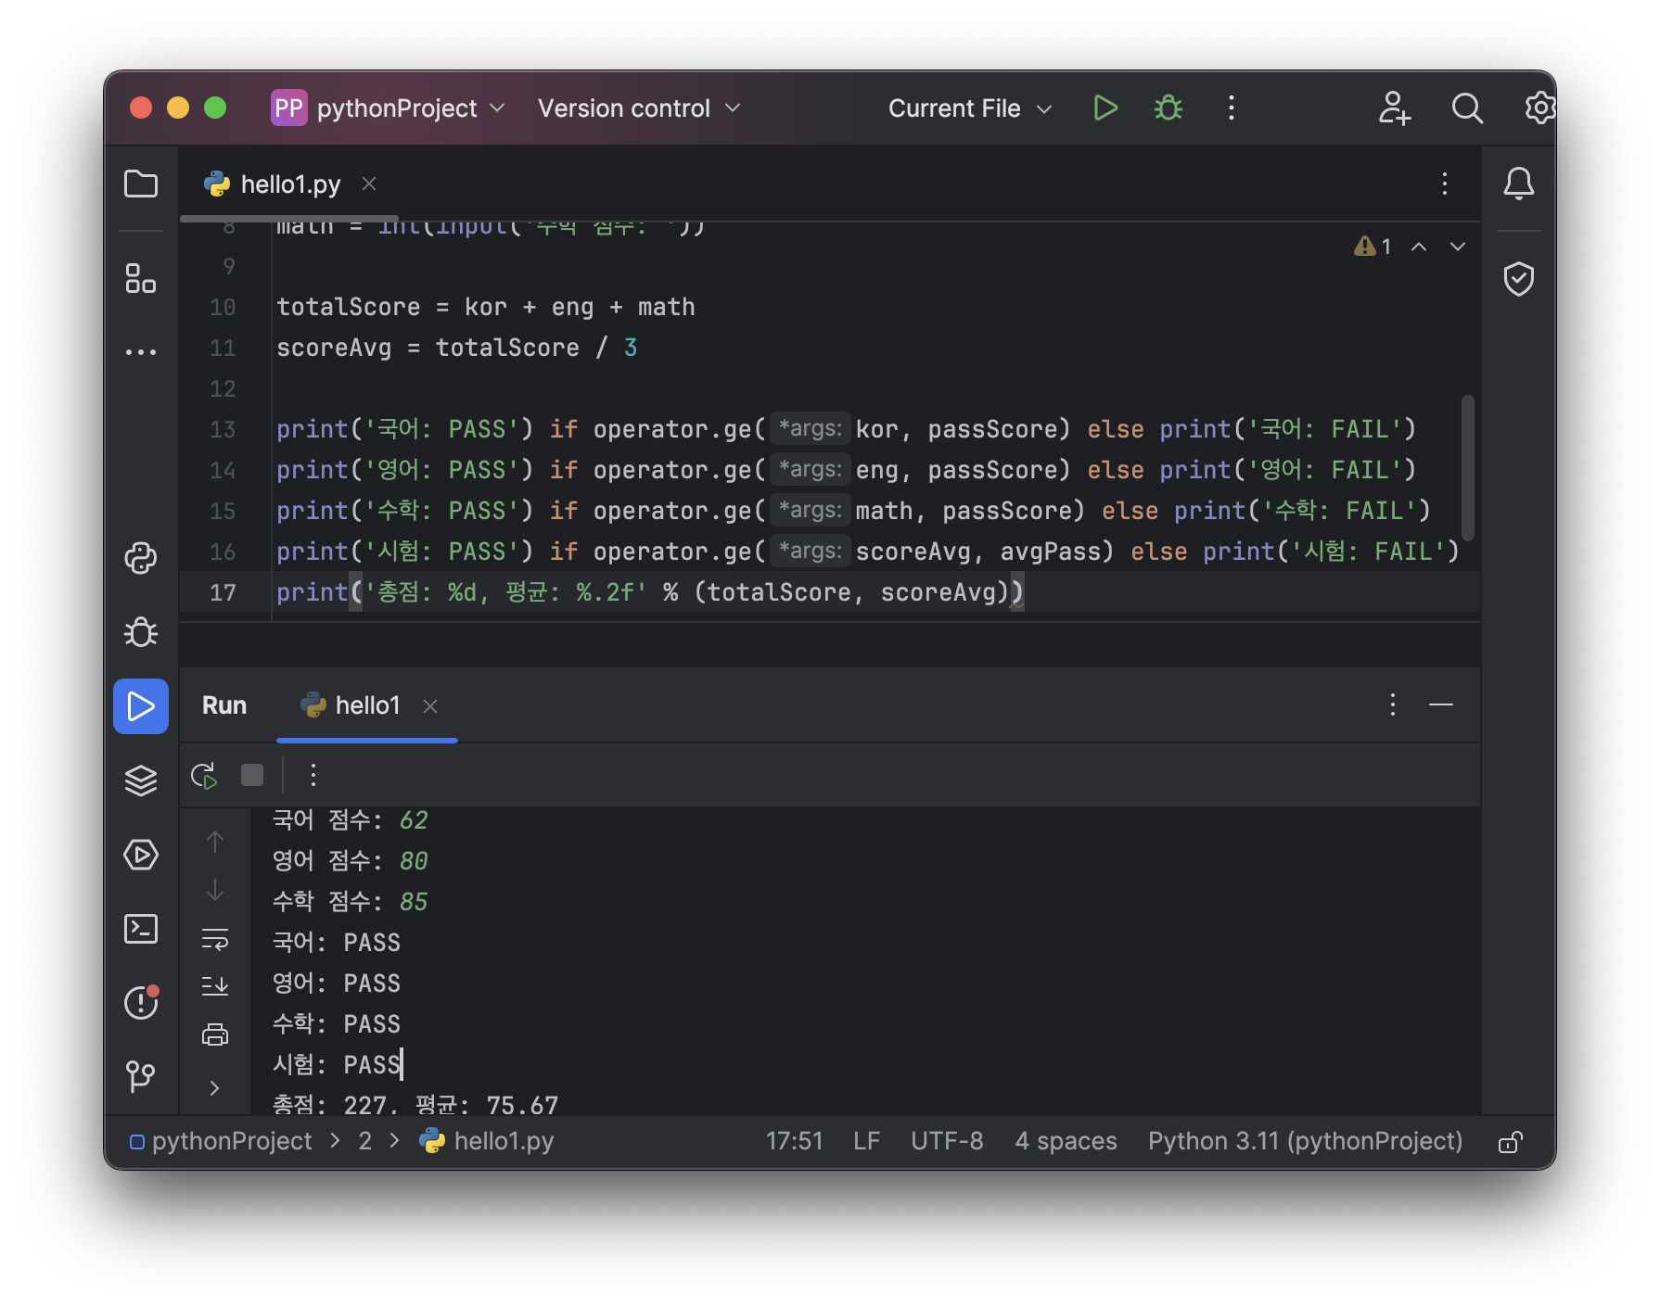
Task: Show more tool windows ellipsis
Action: click(141, 352)
